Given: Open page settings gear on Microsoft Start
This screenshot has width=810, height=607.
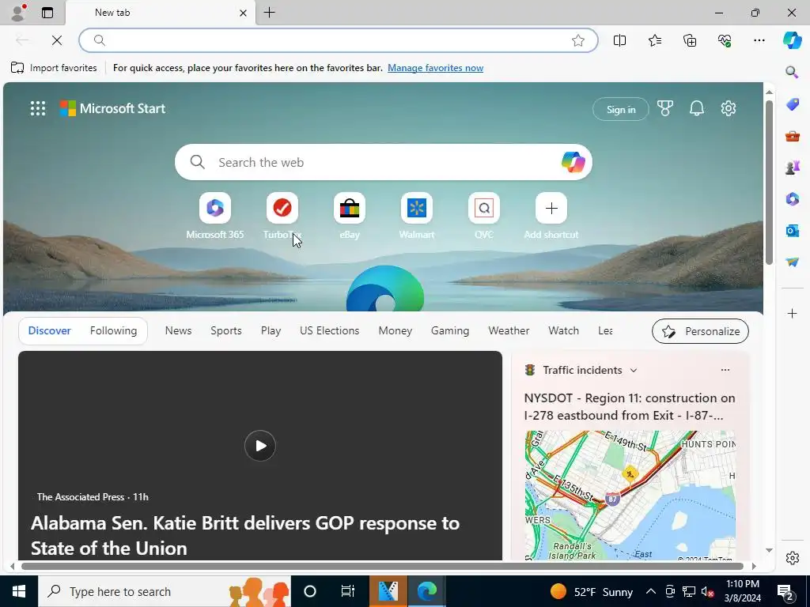Looking at the screenshot, I should pyautogui.click(x=729, y=108).
